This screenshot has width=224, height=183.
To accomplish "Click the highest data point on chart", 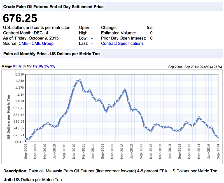I will point(80,80).
